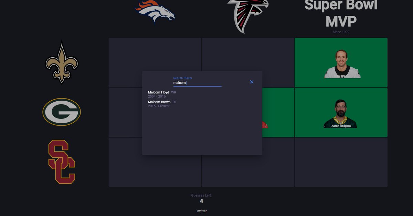Open the Aaron Rodgers answered cell
The height and width of the screenshot is (216, 413).
(x=341, y=112)
